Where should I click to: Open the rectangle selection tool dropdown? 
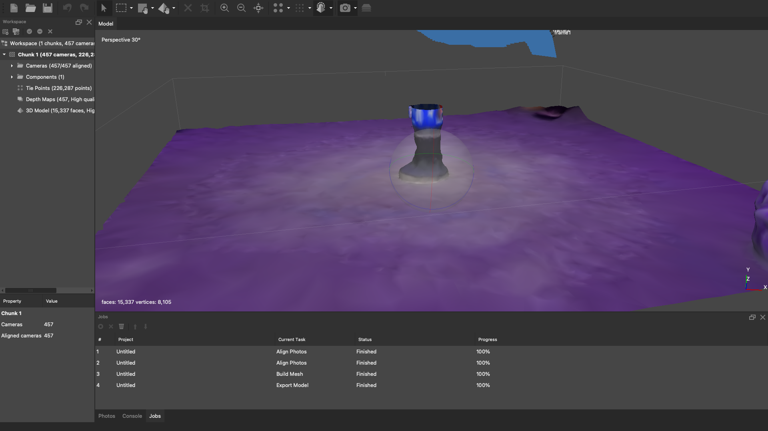(131, 8)
